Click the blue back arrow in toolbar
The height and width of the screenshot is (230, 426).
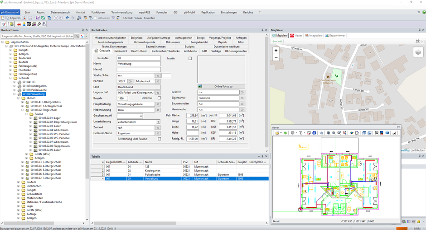point(68,18)
